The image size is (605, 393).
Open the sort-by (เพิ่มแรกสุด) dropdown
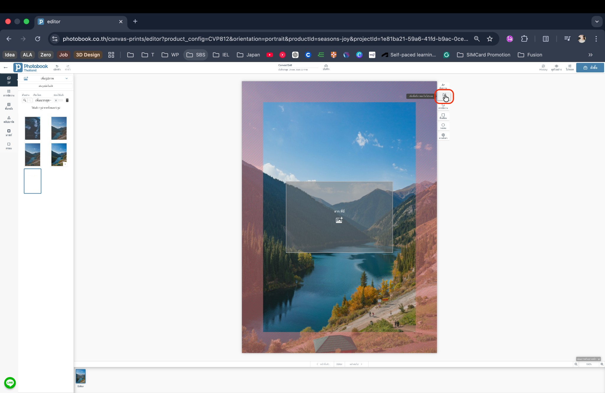coord(43,100)
